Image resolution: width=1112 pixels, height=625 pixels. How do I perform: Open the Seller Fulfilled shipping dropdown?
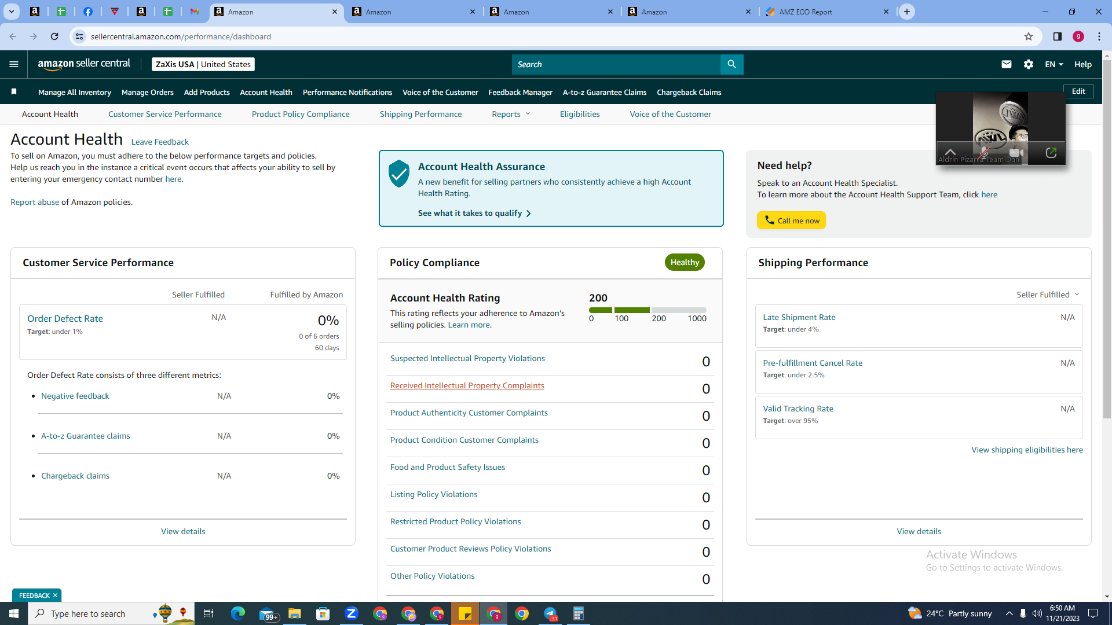click(1048, 295)
